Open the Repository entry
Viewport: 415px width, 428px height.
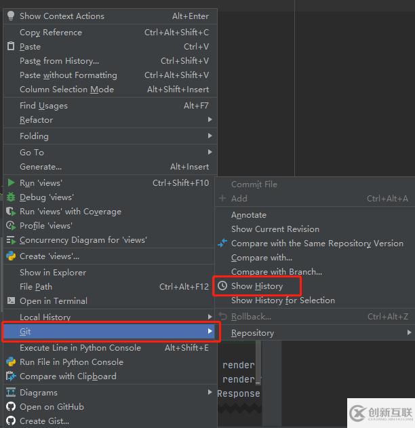(x=315, y=333)
